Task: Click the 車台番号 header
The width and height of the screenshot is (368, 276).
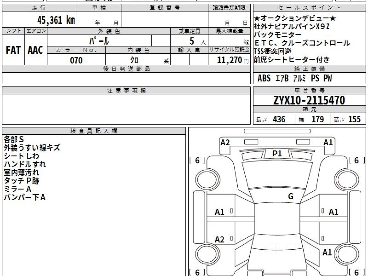Action: click(x=310, y=90)
